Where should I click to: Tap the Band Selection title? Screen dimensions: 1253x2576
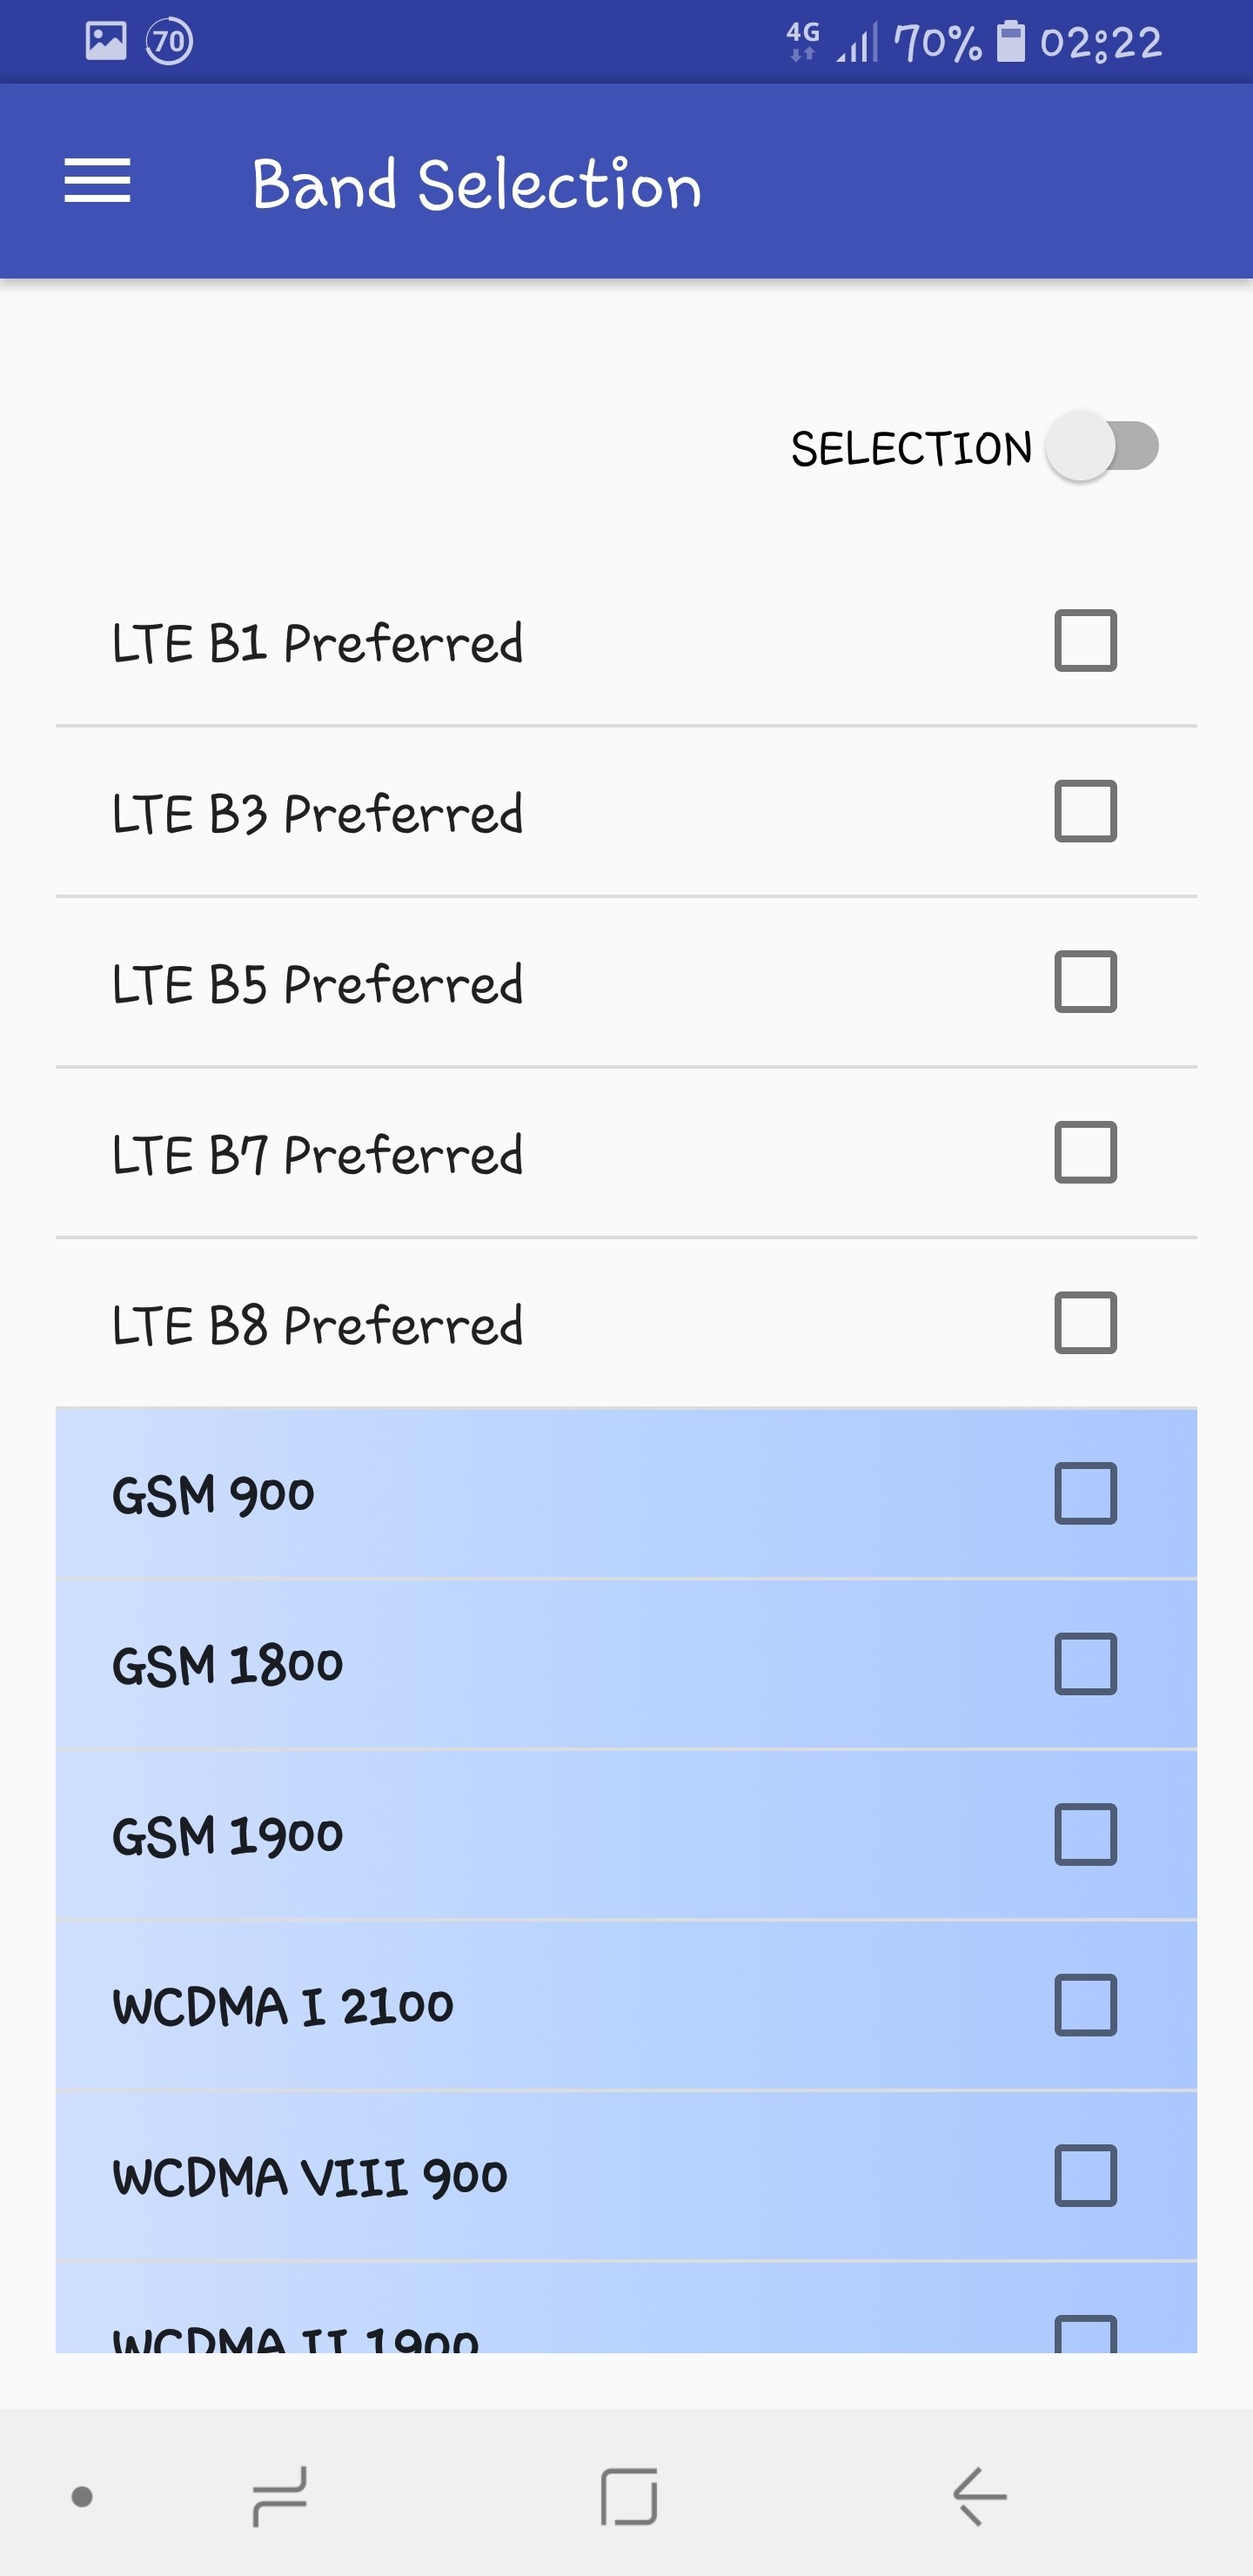pos(476,185)
